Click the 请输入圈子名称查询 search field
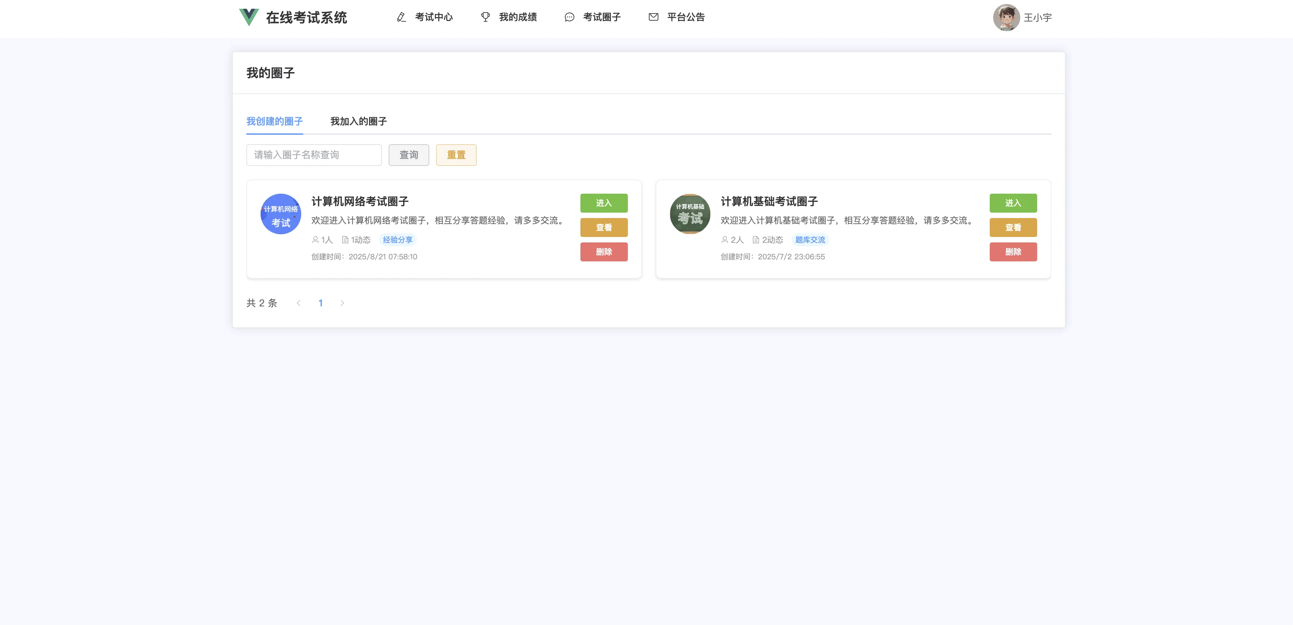 (314, 155)
